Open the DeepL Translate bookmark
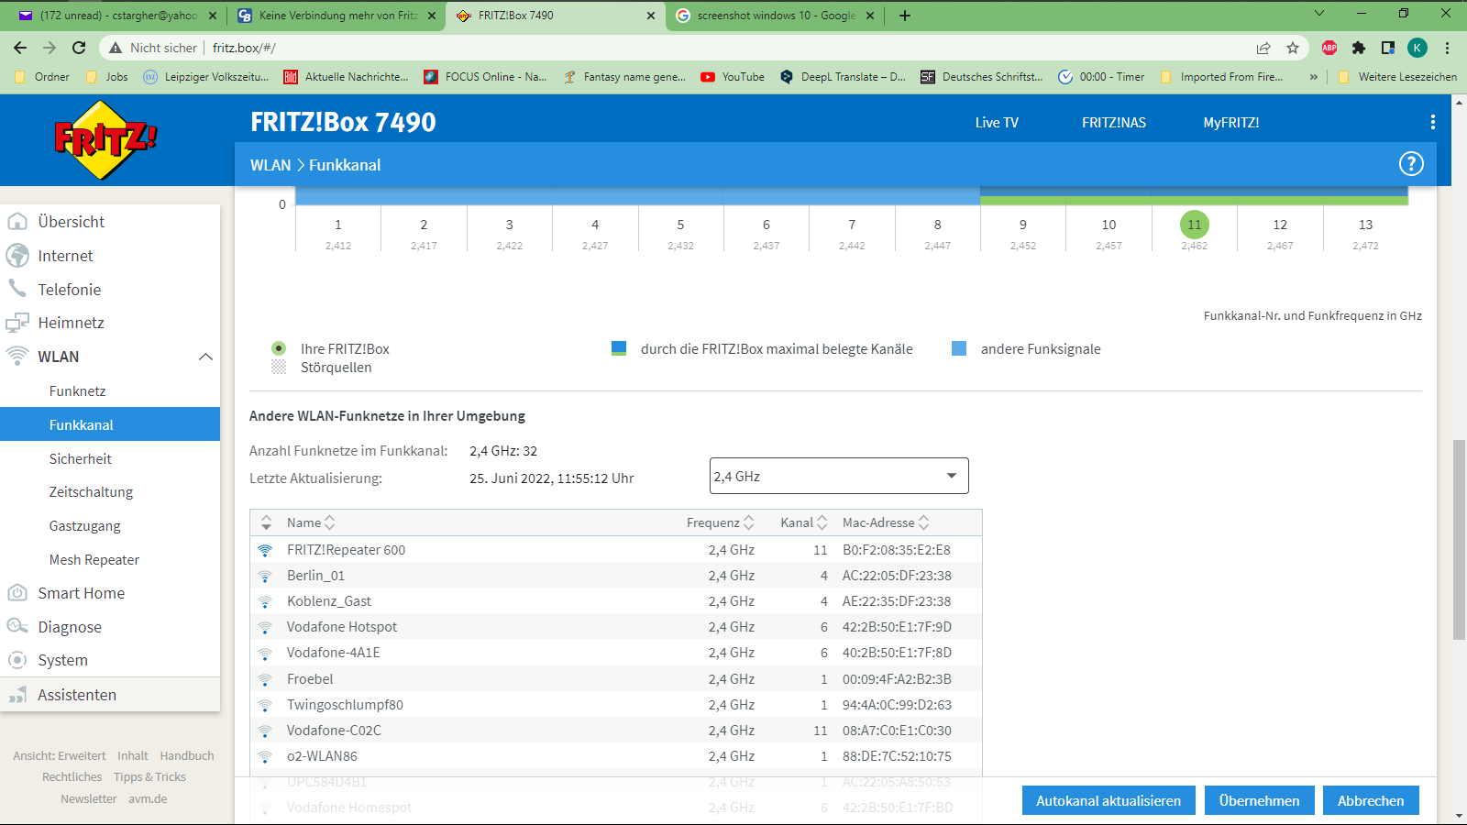This screenshot has height=825, width=1467. click(843, 77)
